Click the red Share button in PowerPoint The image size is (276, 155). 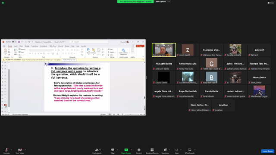(x=140, y=46)
